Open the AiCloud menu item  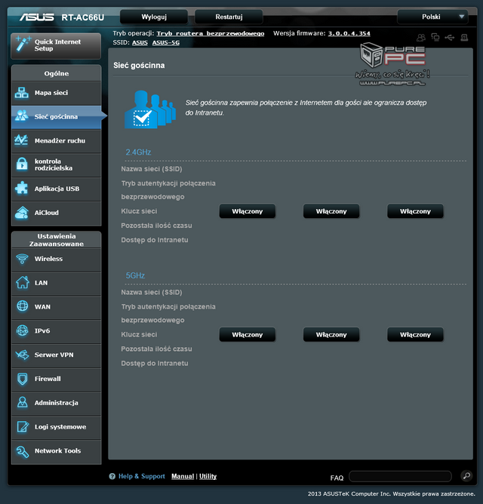point(57,213)
